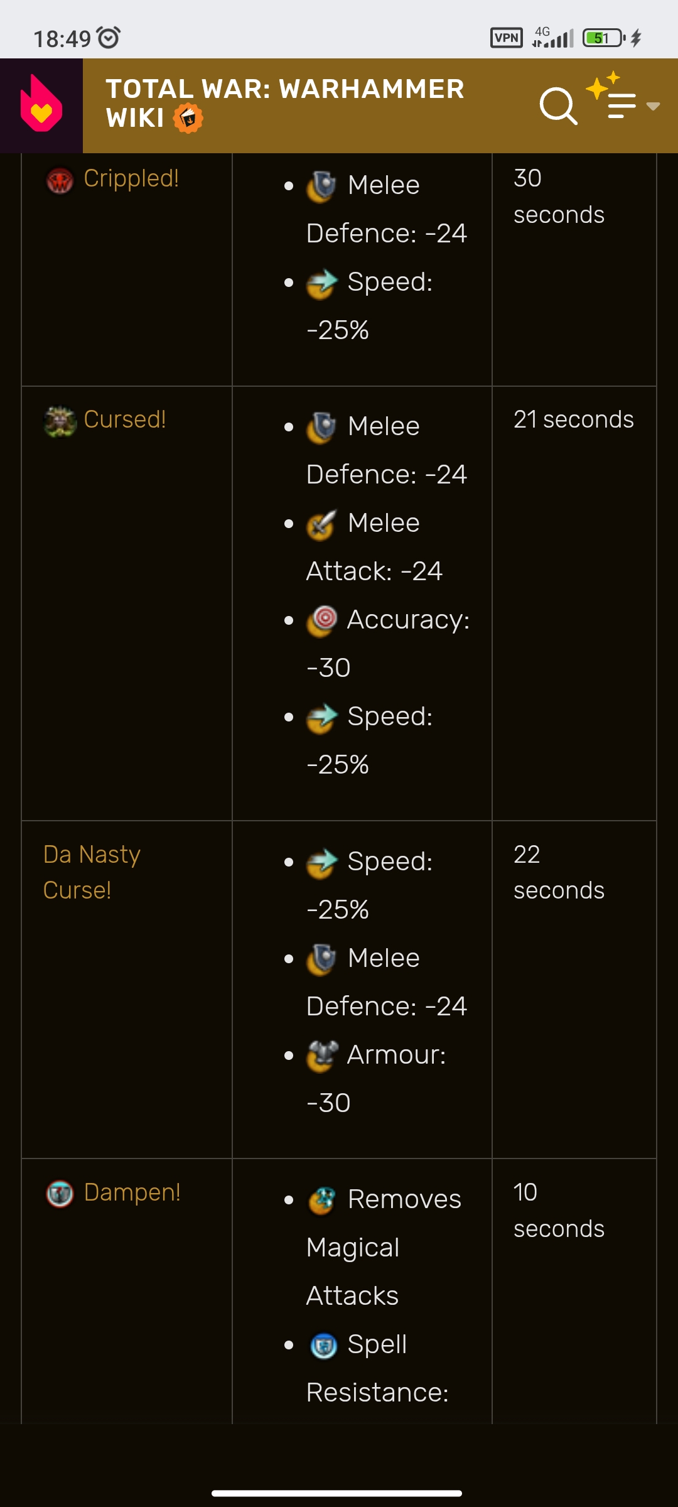Viewport: 678px width, 1507px height.
Task: Tap Melee Attack sword icon under Cursed!
Action: 322,525
